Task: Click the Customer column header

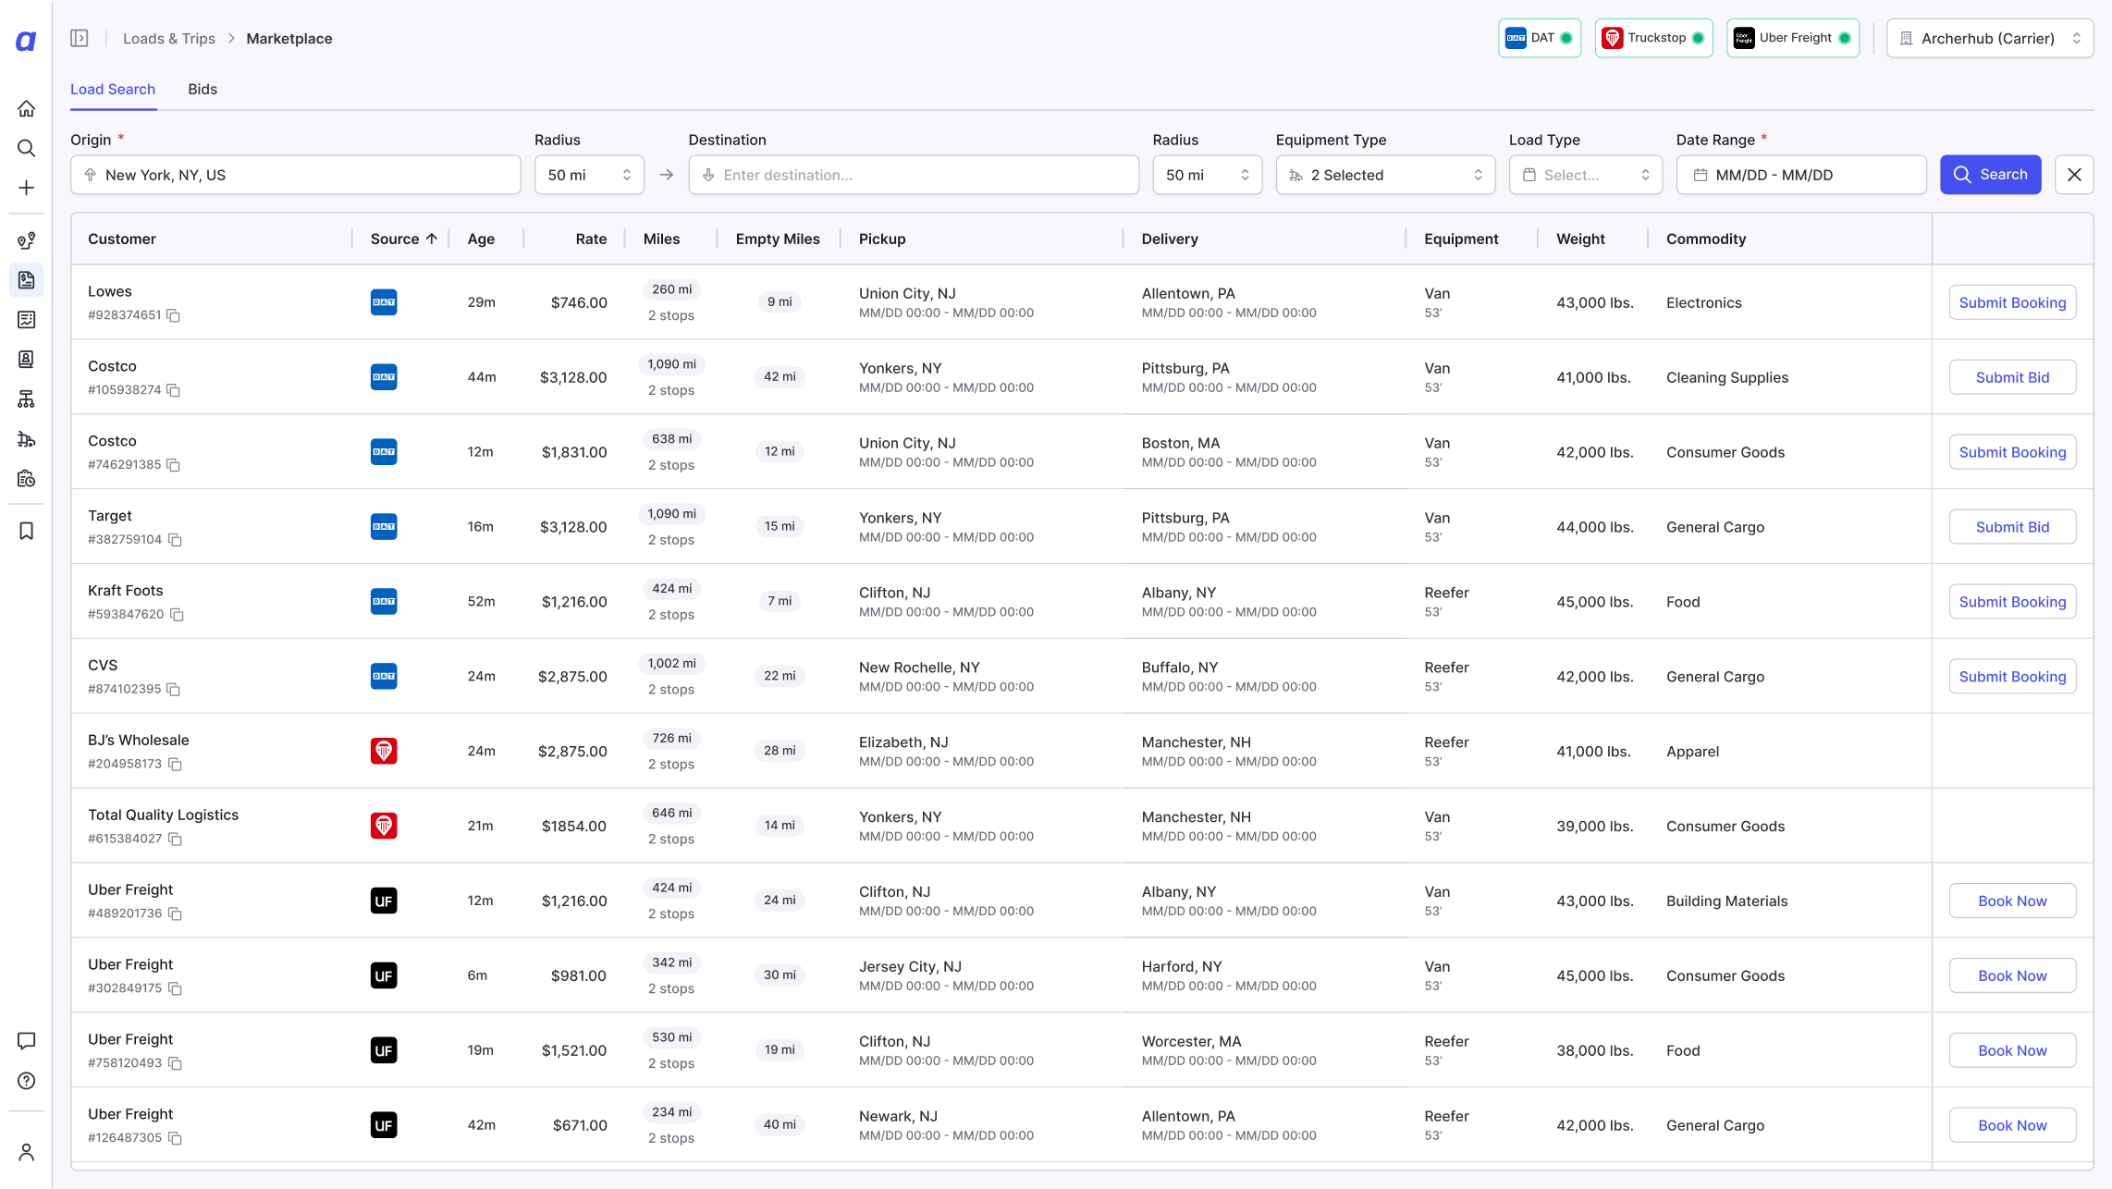Action: (122, 239)
